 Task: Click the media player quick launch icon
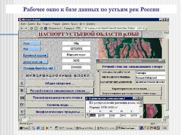pos(47,128)
